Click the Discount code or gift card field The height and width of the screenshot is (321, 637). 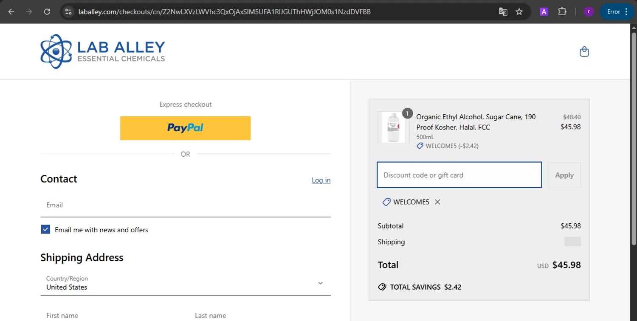[459, 175]
